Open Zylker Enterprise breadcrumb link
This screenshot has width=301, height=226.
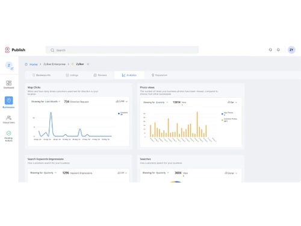(54, 64)
